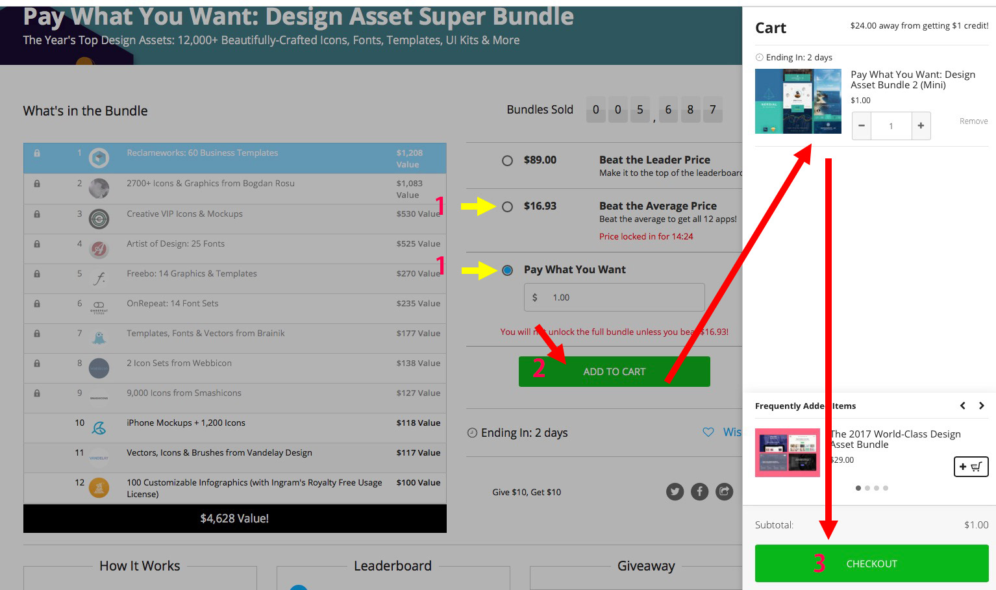Open Artist of Design: 25 Fonts item

click(175, 244)
